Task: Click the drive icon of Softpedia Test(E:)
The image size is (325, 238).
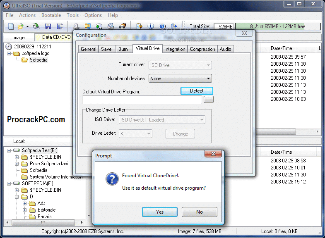Action: pyautogui.click(x=17, y=150)
